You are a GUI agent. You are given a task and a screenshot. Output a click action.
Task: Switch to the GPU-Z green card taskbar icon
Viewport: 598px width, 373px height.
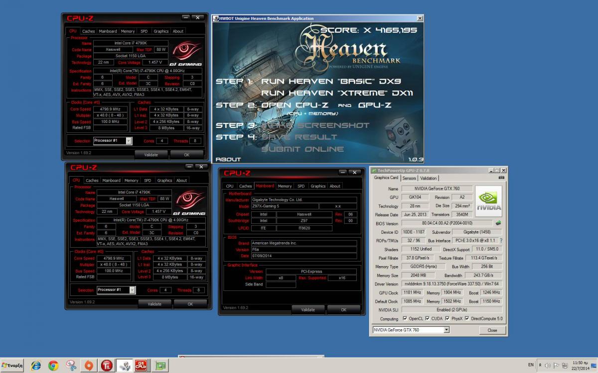(x=160, y=366)
